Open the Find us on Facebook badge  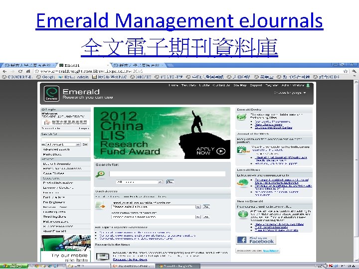[x=256, y=240]
